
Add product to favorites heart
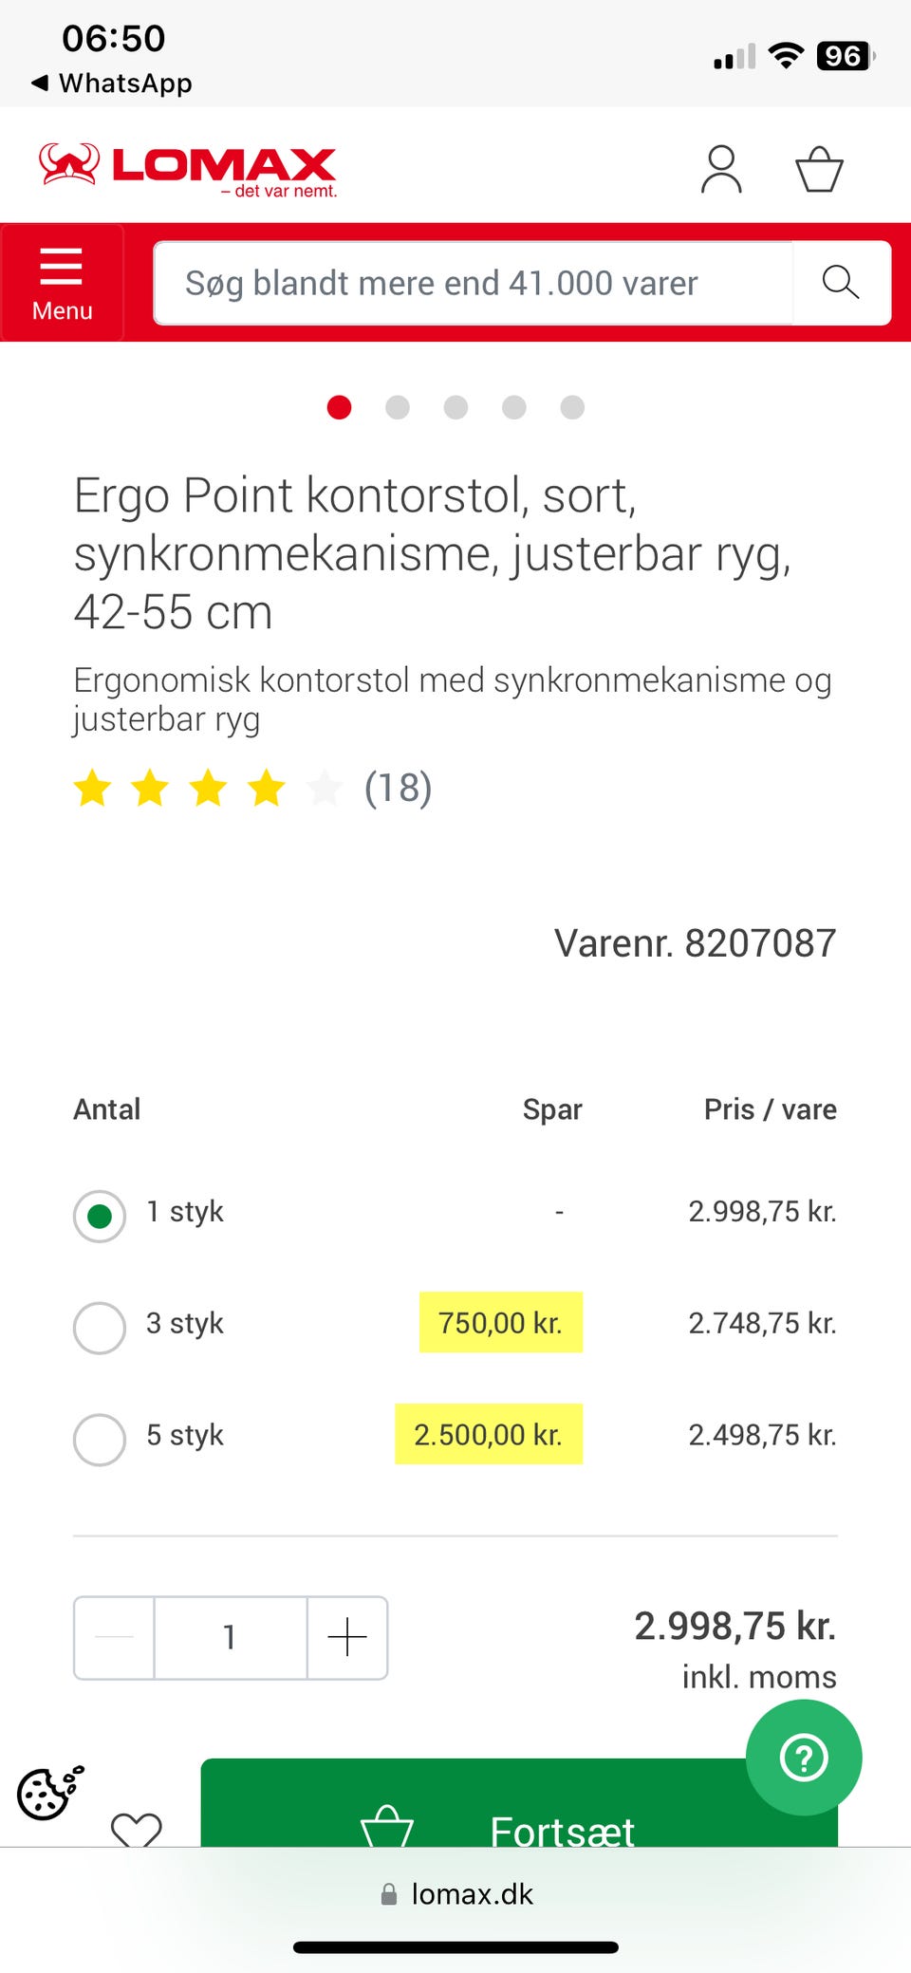tap(137, 1828)
